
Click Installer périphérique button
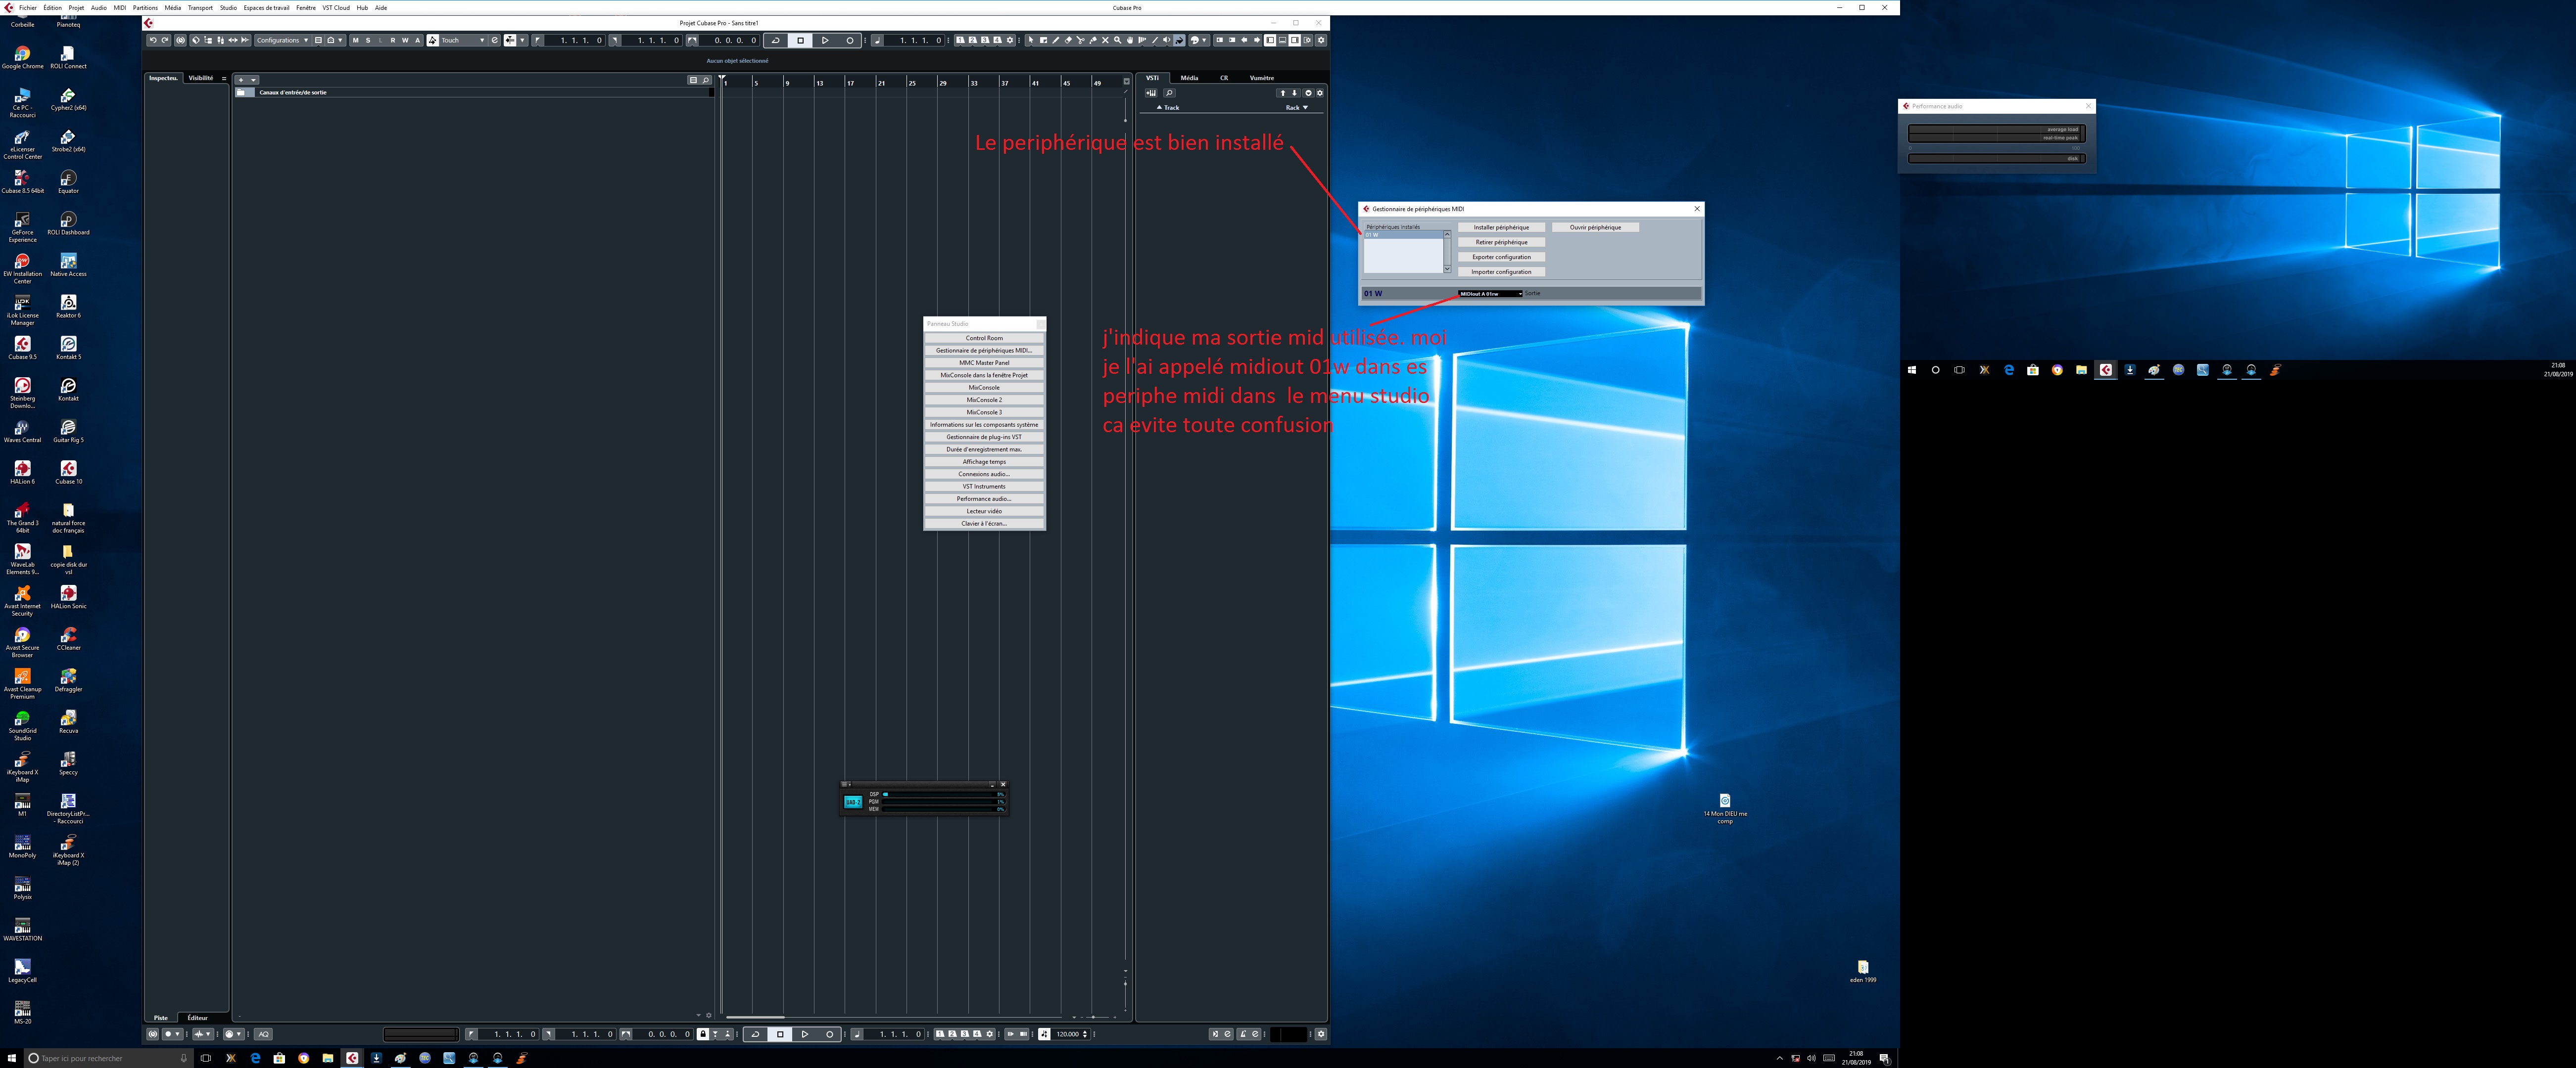(1501, 228)
